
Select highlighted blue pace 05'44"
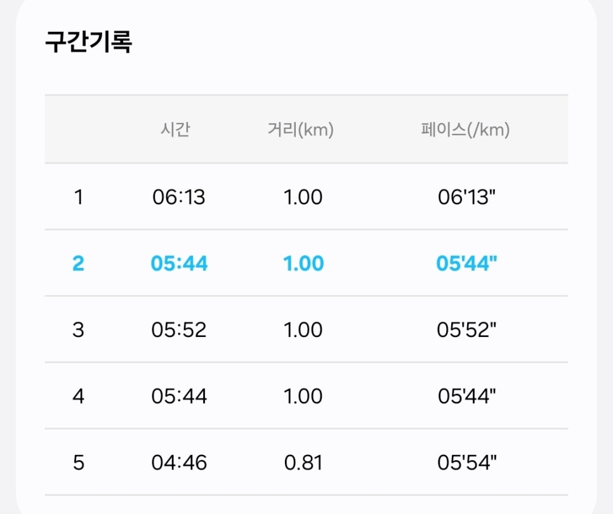click(x=466, y=263)
